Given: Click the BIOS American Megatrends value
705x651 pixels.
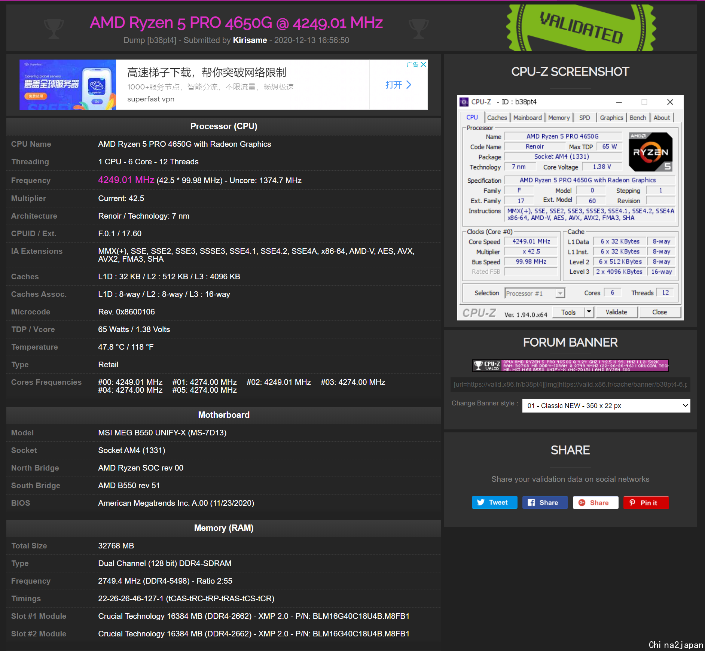Looking at the screenshot, I should pos(176,503).
